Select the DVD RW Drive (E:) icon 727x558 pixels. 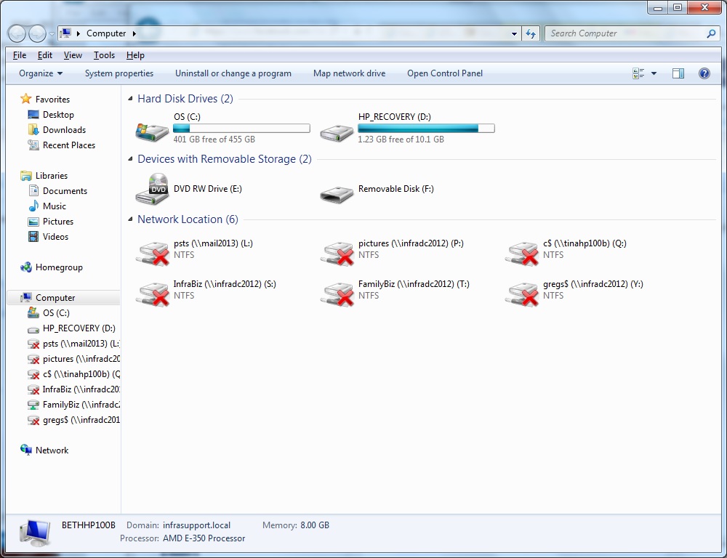[x=152, y=189]
